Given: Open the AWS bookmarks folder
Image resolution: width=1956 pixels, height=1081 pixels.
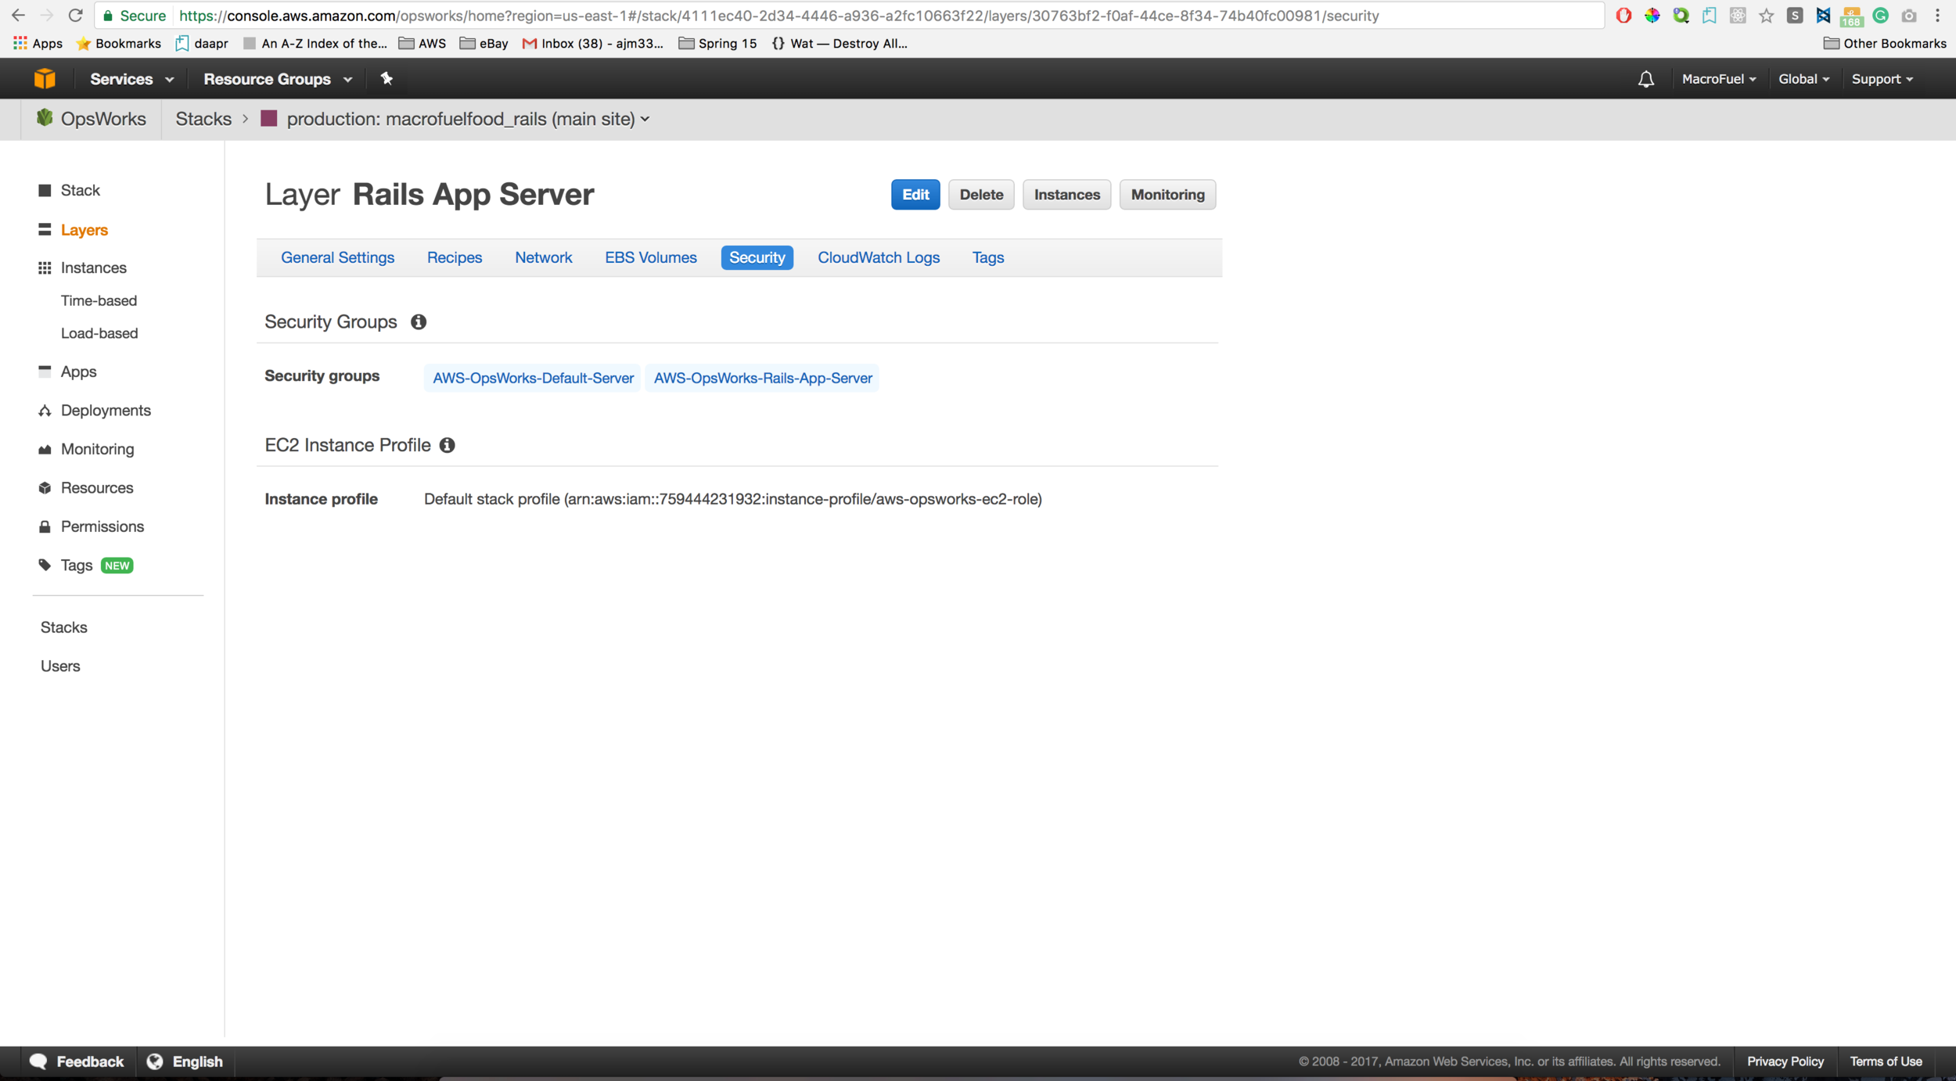Looking at the screenshot, I should (x=422, y=43).
